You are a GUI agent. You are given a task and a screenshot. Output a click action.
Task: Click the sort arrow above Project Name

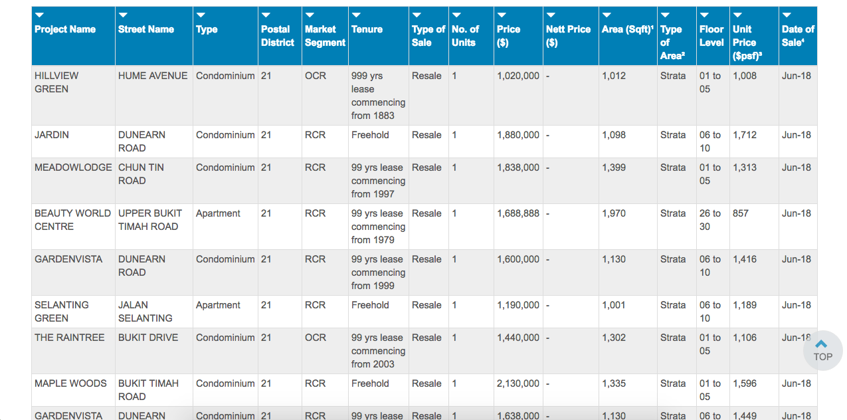tap(39, 15)
